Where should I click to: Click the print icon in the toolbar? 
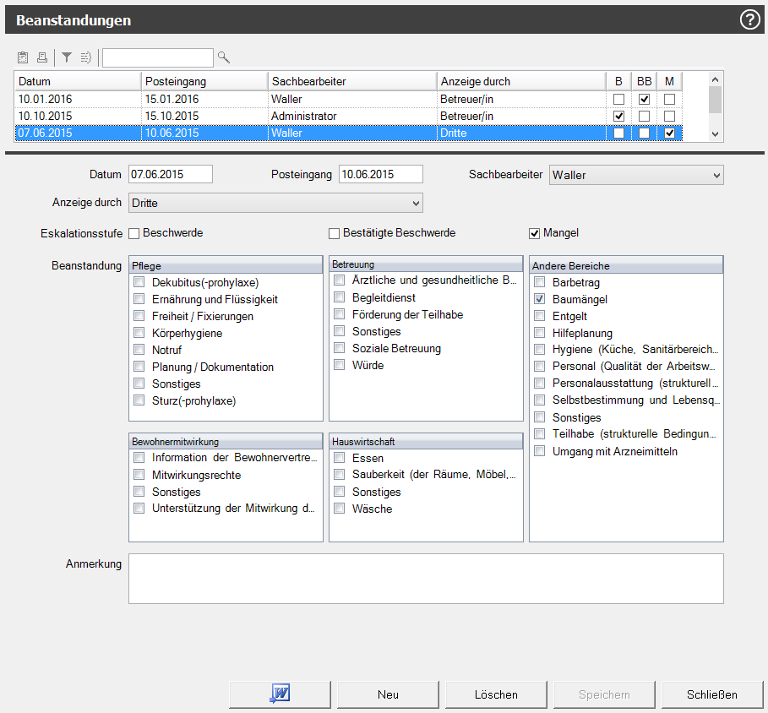[x=41, y=57]
